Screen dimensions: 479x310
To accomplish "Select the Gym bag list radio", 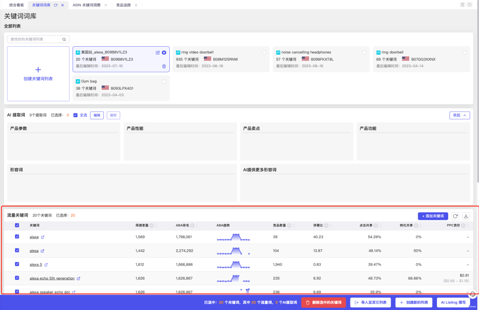I will point(164,82).
